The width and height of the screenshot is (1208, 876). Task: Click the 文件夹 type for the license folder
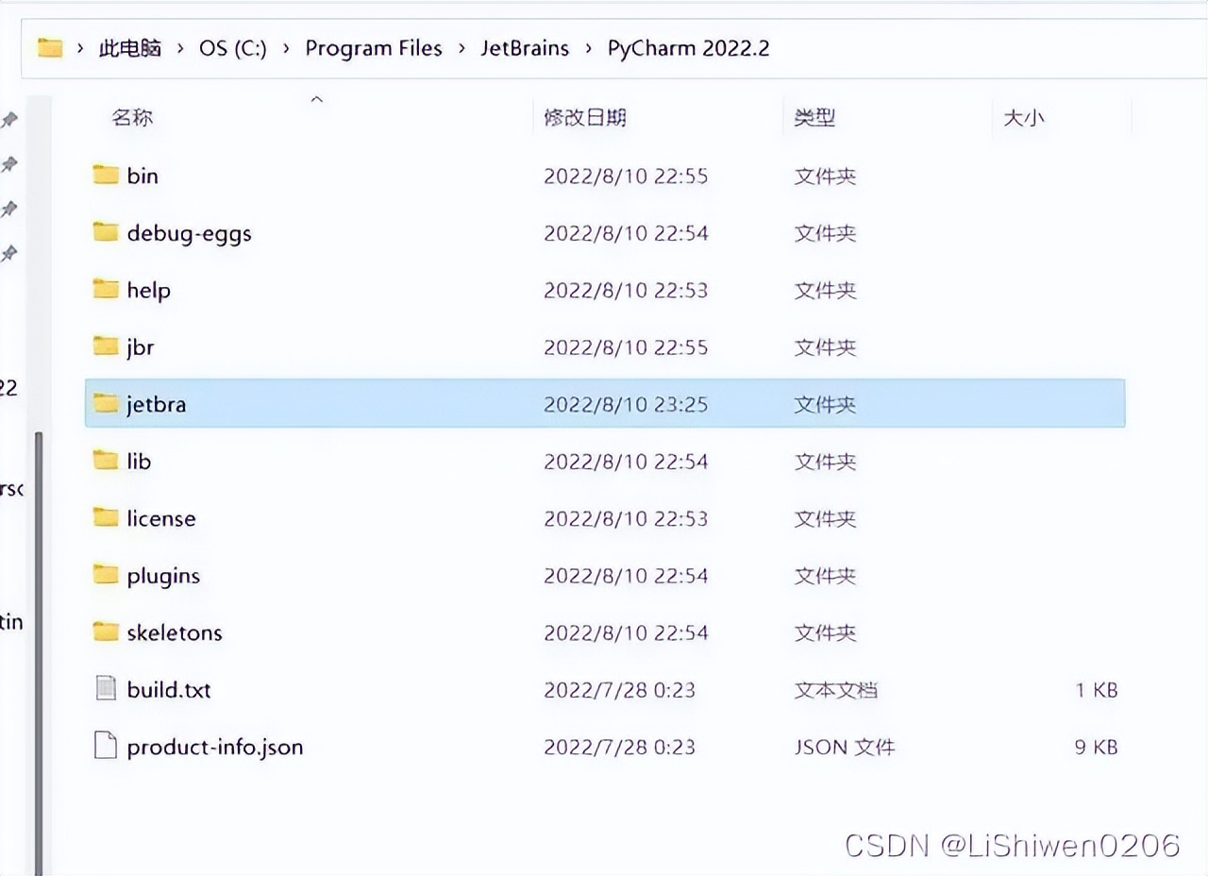(x=825, y=518)
